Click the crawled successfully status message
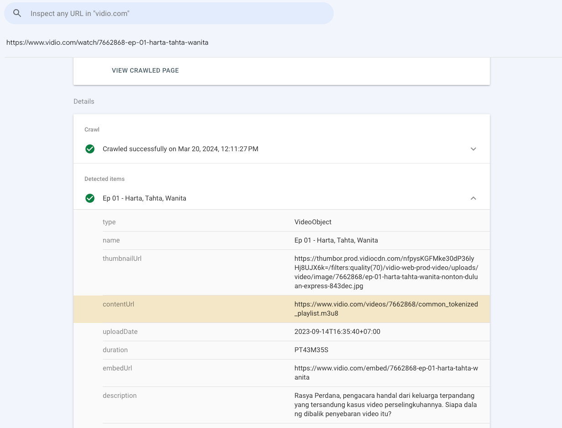This screenshot has width=562, height=428. [x=180, y=149]
